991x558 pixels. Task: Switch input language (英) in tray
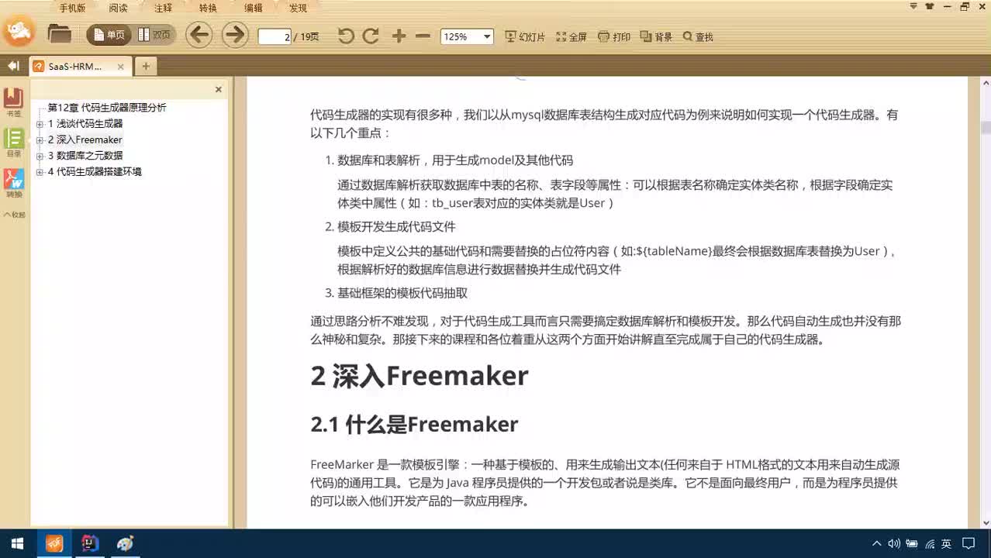pyautogui.click(x=947, y=544)
